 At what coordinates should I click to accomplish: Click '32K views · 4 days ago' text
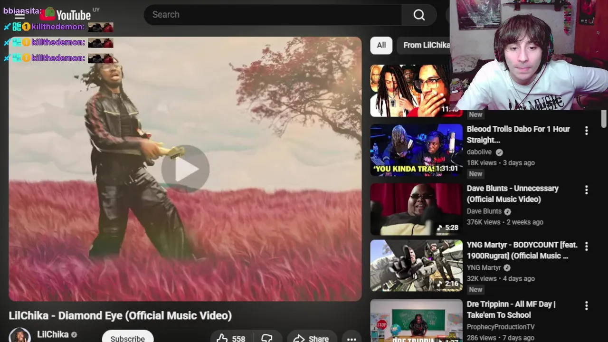pos(501,279)
